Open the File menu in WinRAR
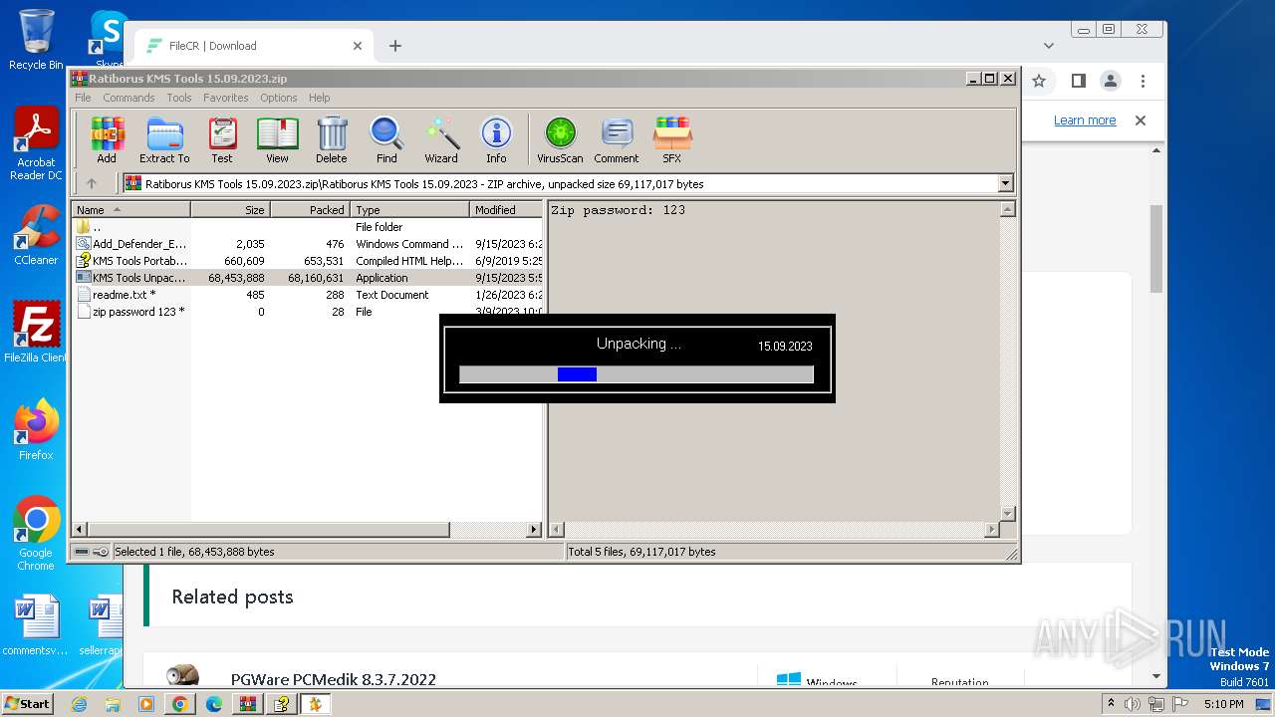 pos(83,98)
